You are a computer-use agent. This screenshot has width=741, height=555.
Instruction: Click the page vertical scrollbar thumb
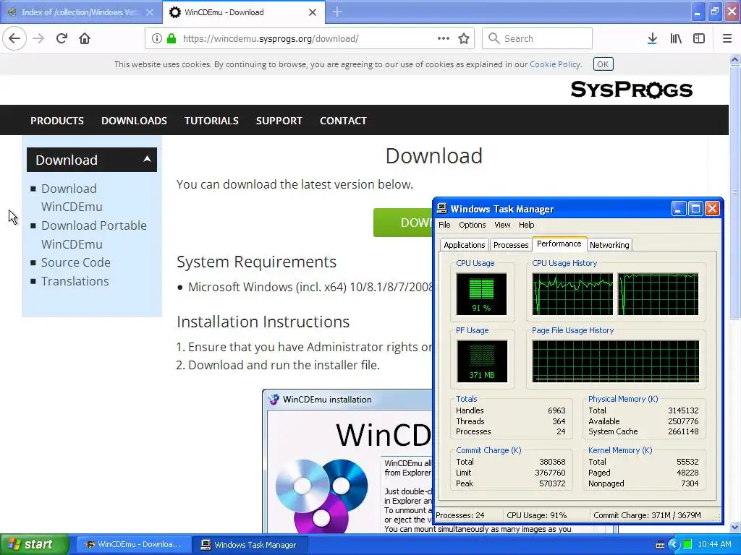tap(735, 193)
